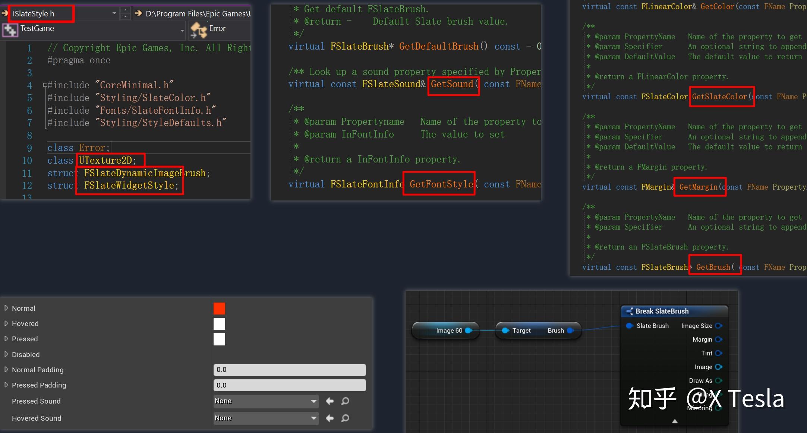807x433 pixels.
Task: Expand the Disabled style section
Action: tap(6, 354)
